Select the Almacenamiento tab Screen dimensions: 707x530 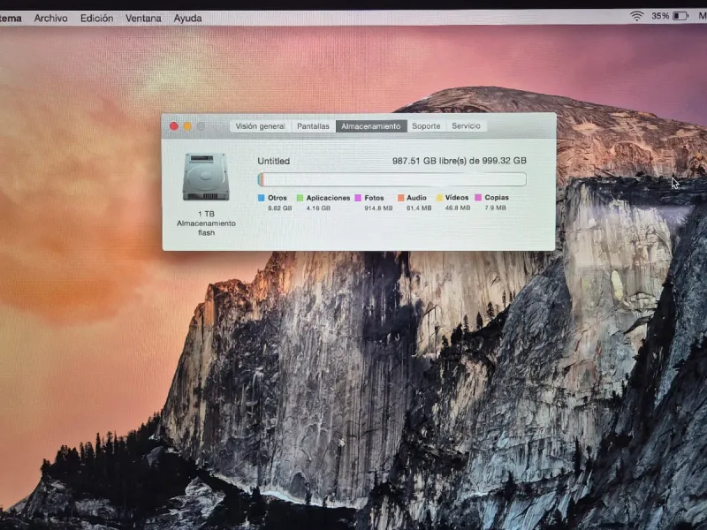[x=370, y=126]
